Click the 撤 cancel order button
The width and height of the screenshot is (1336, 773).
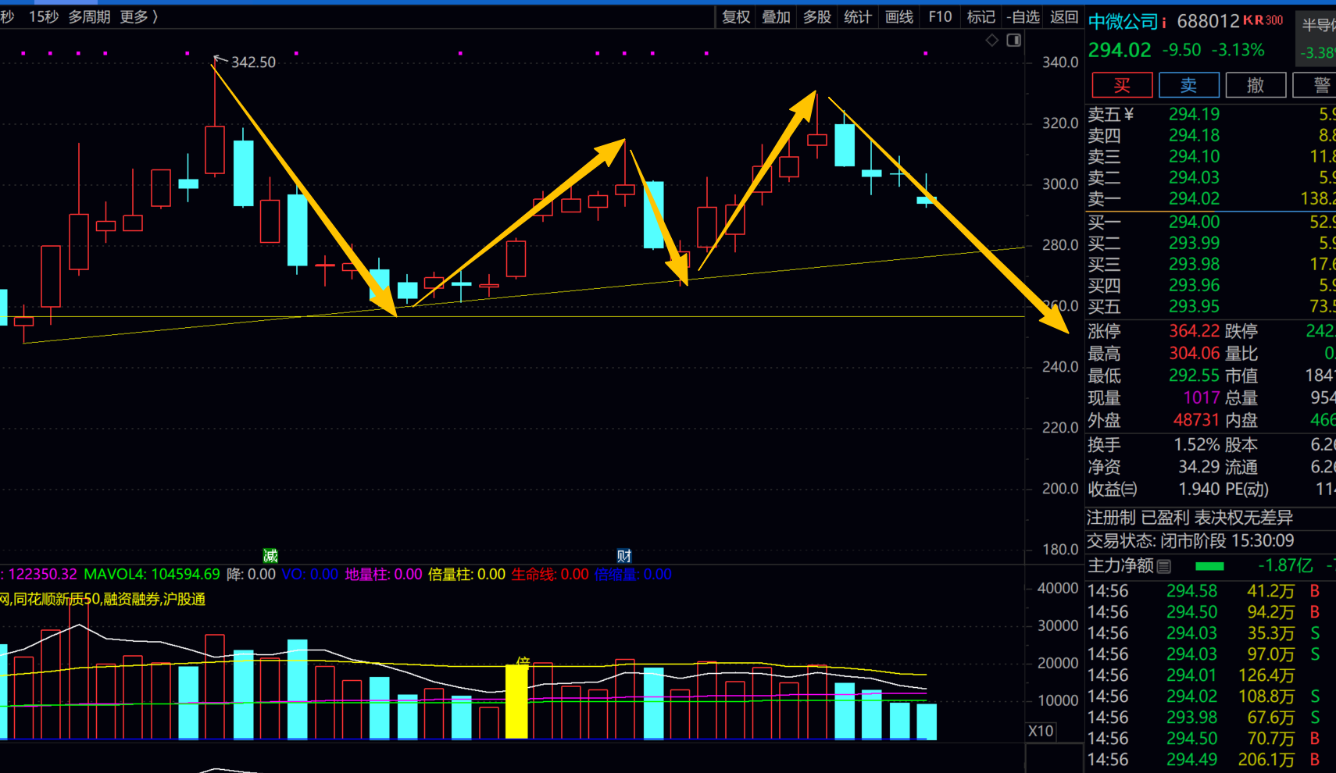click(1255, 85)
